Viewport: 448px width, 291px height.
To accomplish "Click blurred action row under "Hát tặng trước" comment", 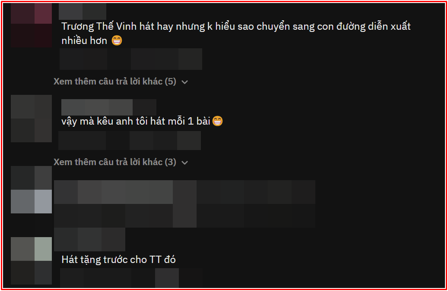I will point(131,278).
